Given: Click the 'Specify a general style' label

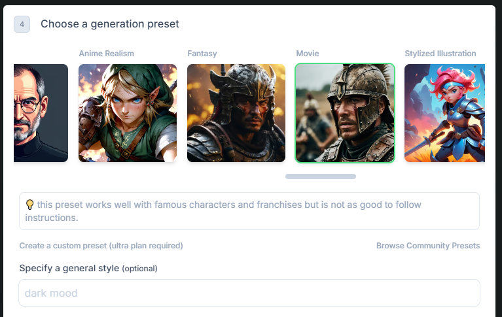Looking at the screenshot, I should click(69, 268).
